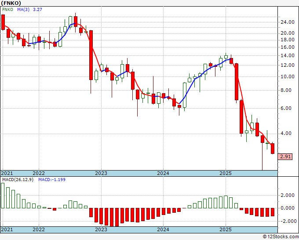Click the 14.00 price axis label
Viewport: 299px width, 240px height.
click(288, 56)
